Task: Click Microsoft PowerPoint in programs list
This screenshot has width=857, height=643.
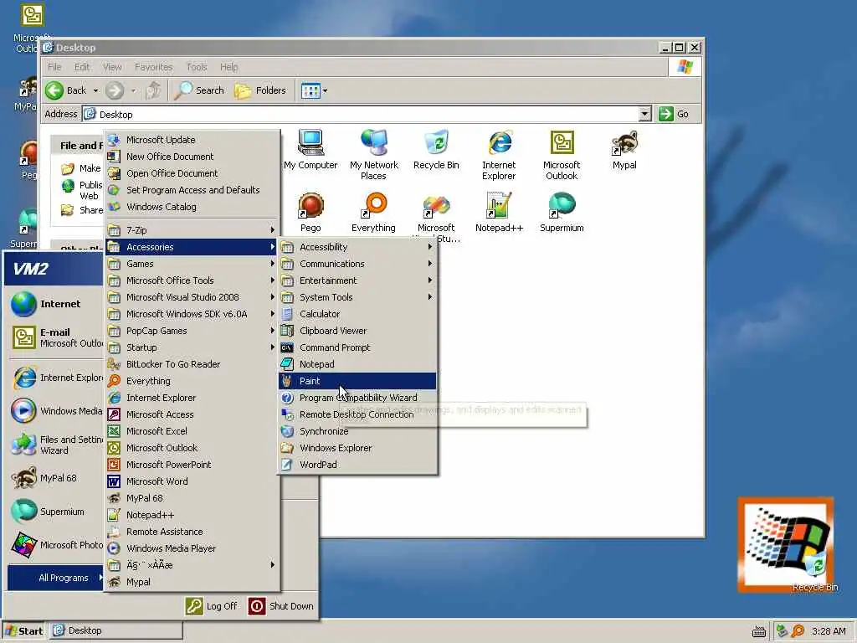Action: point(192,465)
